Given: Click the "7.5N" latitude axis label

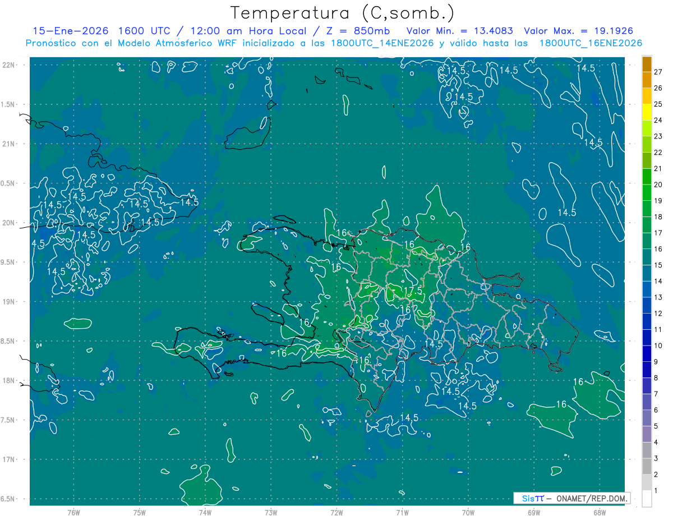Looking at the screenshot, I should (x=8, y=420).
